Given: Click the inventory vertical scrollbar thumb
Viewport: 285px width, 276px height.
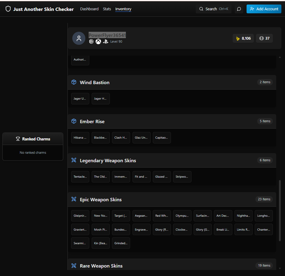Looking at the screenshot, I should pos(280,211).
